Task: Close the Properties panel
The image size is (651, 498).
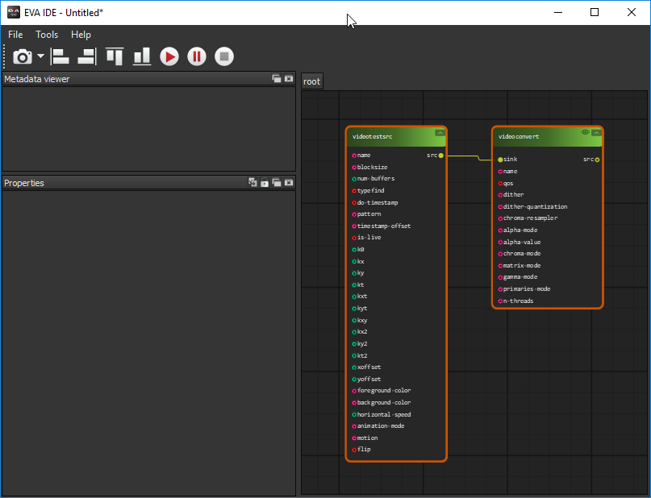Action: coord(289,183)
